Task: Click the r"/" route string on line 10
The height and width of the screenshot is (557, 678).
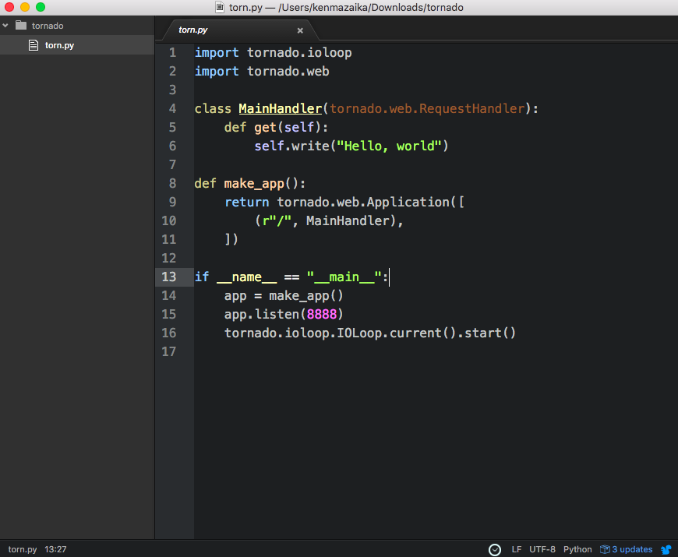Action: 277,220
